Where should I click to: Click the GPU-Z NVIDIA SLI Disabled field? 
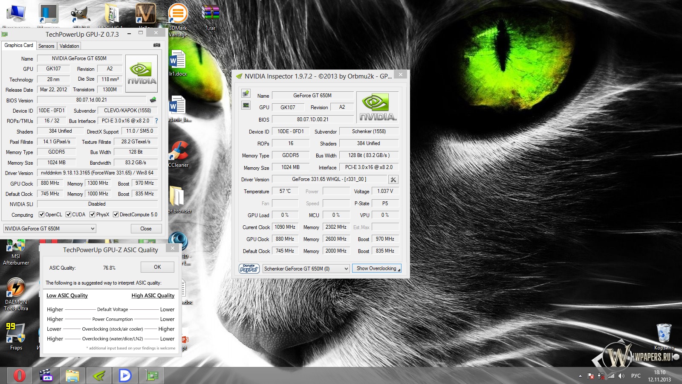coord(97,204)
